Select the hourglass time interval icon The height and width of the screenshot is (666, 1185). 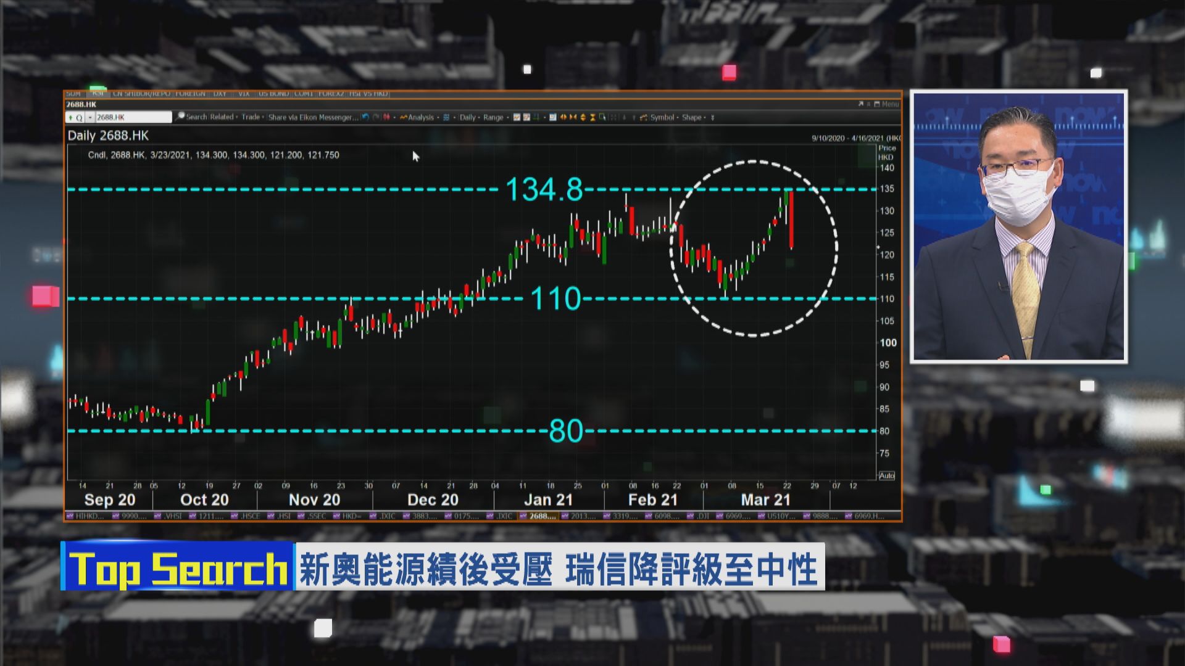click(593, 117)
